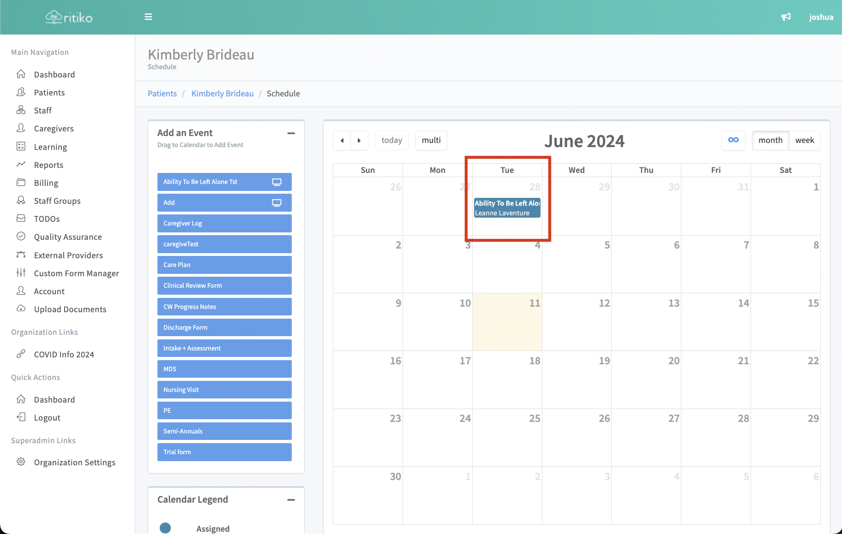Switch calendar to week view
The width and height of the screenshot is (842, 534).
click(x=804, y=140)
